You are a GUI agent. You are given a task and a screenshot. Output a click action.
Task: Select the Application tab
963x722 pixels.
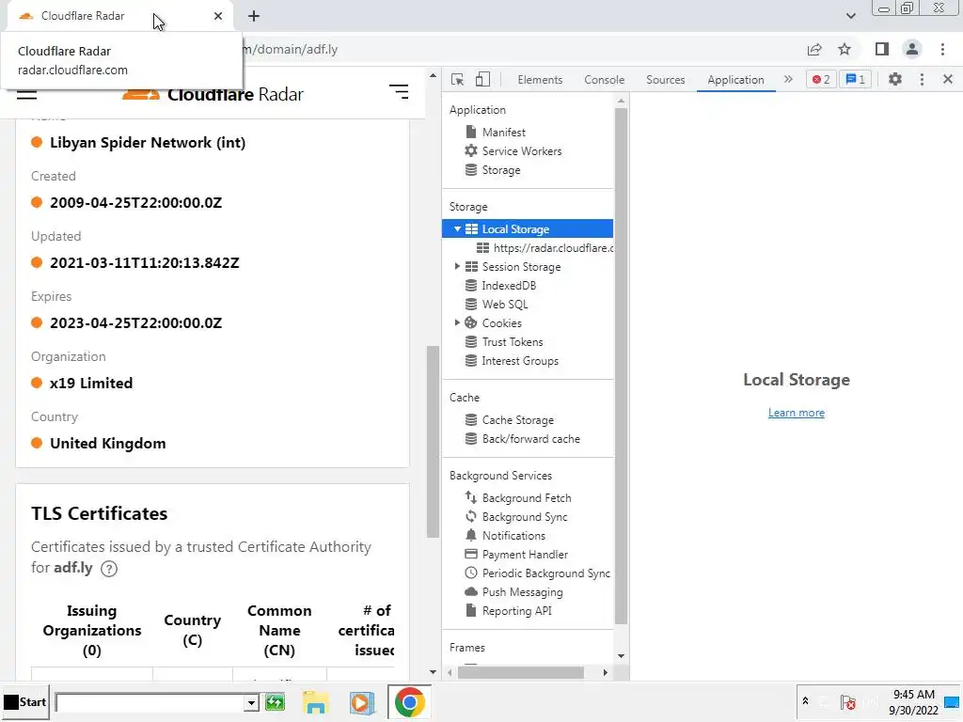click(735, 80)
